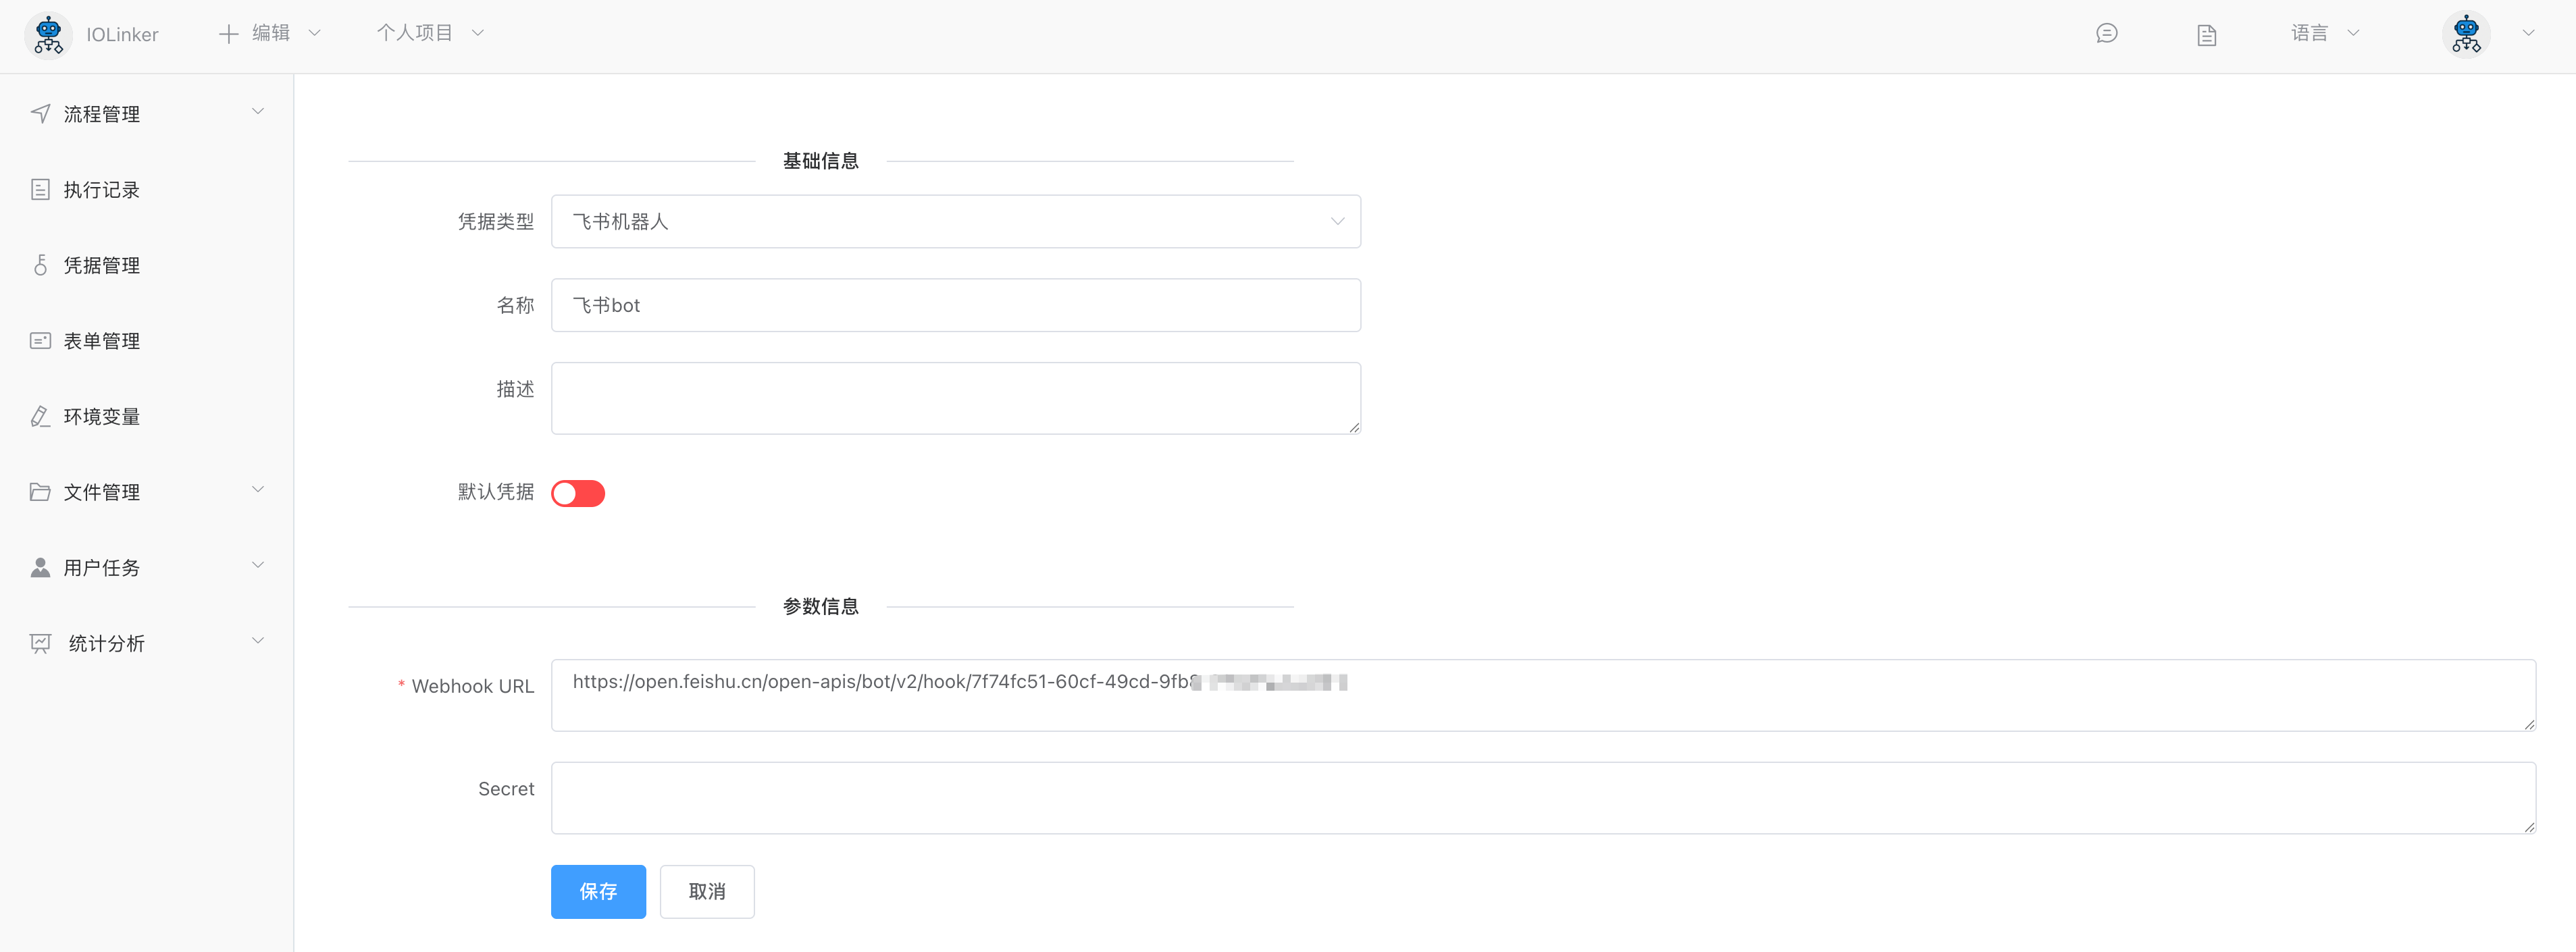Click the plus icon next to 编辑

[228, 34]
